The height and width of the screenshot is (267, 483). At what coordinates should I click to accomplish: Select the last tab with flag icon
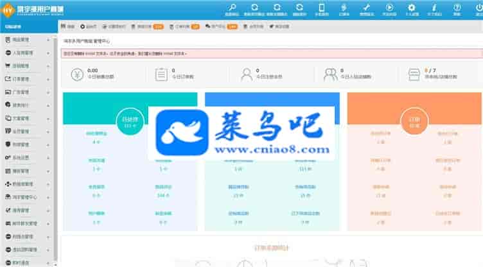pos(279,27)
